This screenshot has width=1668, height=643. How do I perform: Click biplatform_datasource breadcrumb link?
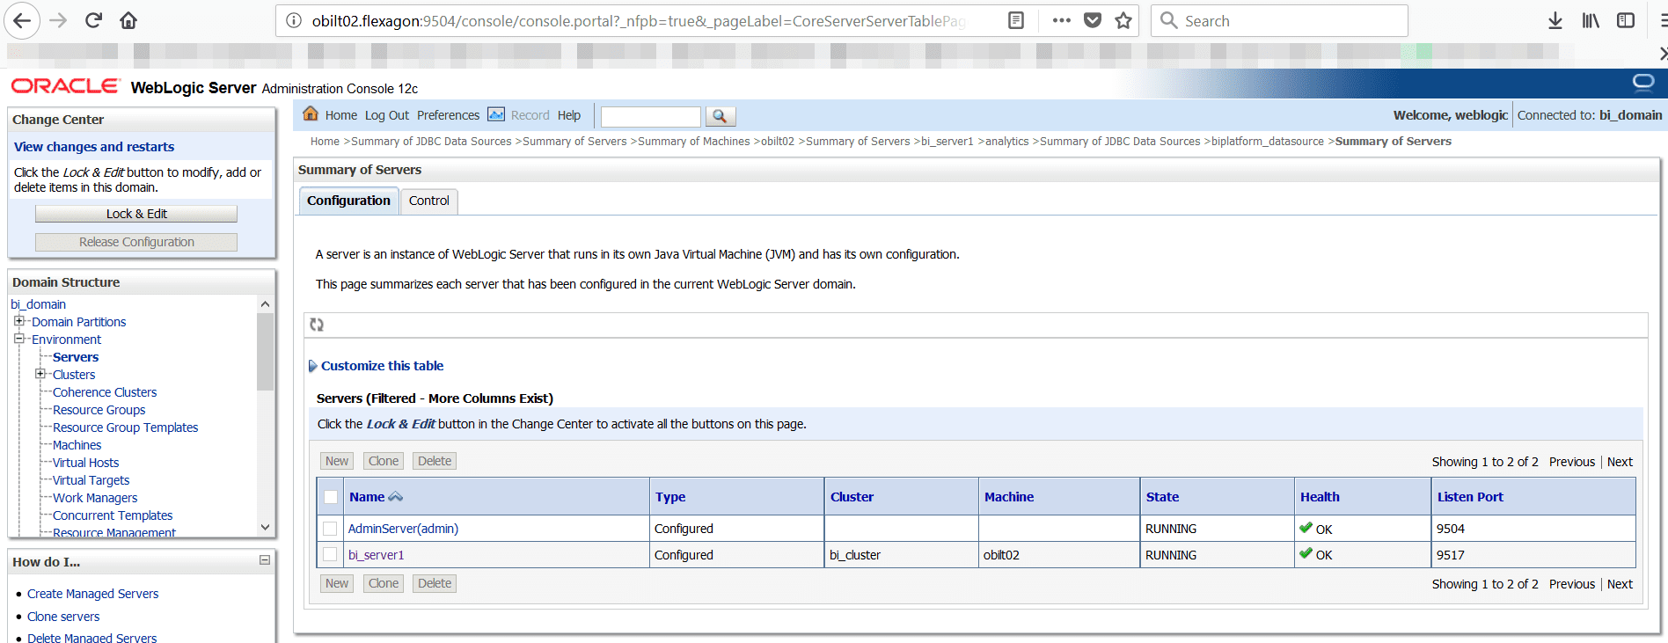pyautogui.click(x=1268, y=141)
